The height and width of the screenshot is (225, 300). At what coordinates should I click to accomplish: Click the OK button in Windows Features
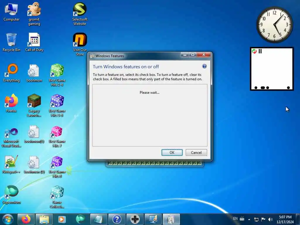pyautogui.click(x=172, y=152)
